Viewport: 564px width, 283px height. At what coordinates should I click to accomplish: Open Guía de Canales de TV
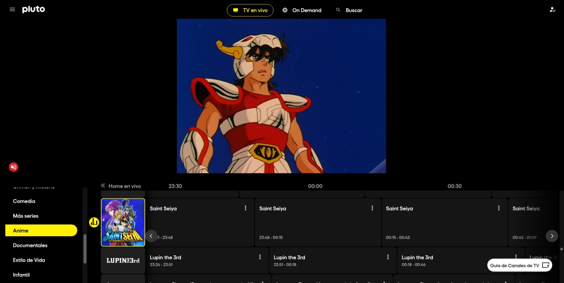[519, 265]
